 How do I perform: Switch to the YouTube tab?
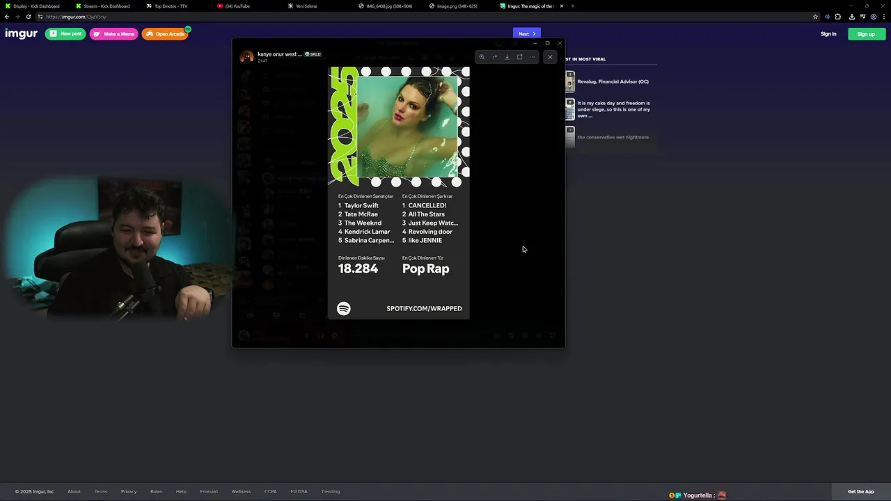[237, 6]
